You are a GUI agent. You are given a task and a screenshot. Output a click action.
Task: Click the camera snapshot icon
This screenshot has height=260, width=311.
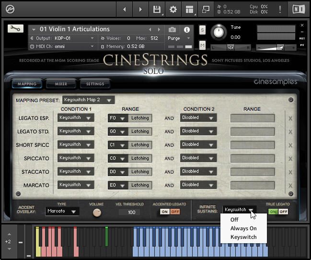tap(172, 30)
